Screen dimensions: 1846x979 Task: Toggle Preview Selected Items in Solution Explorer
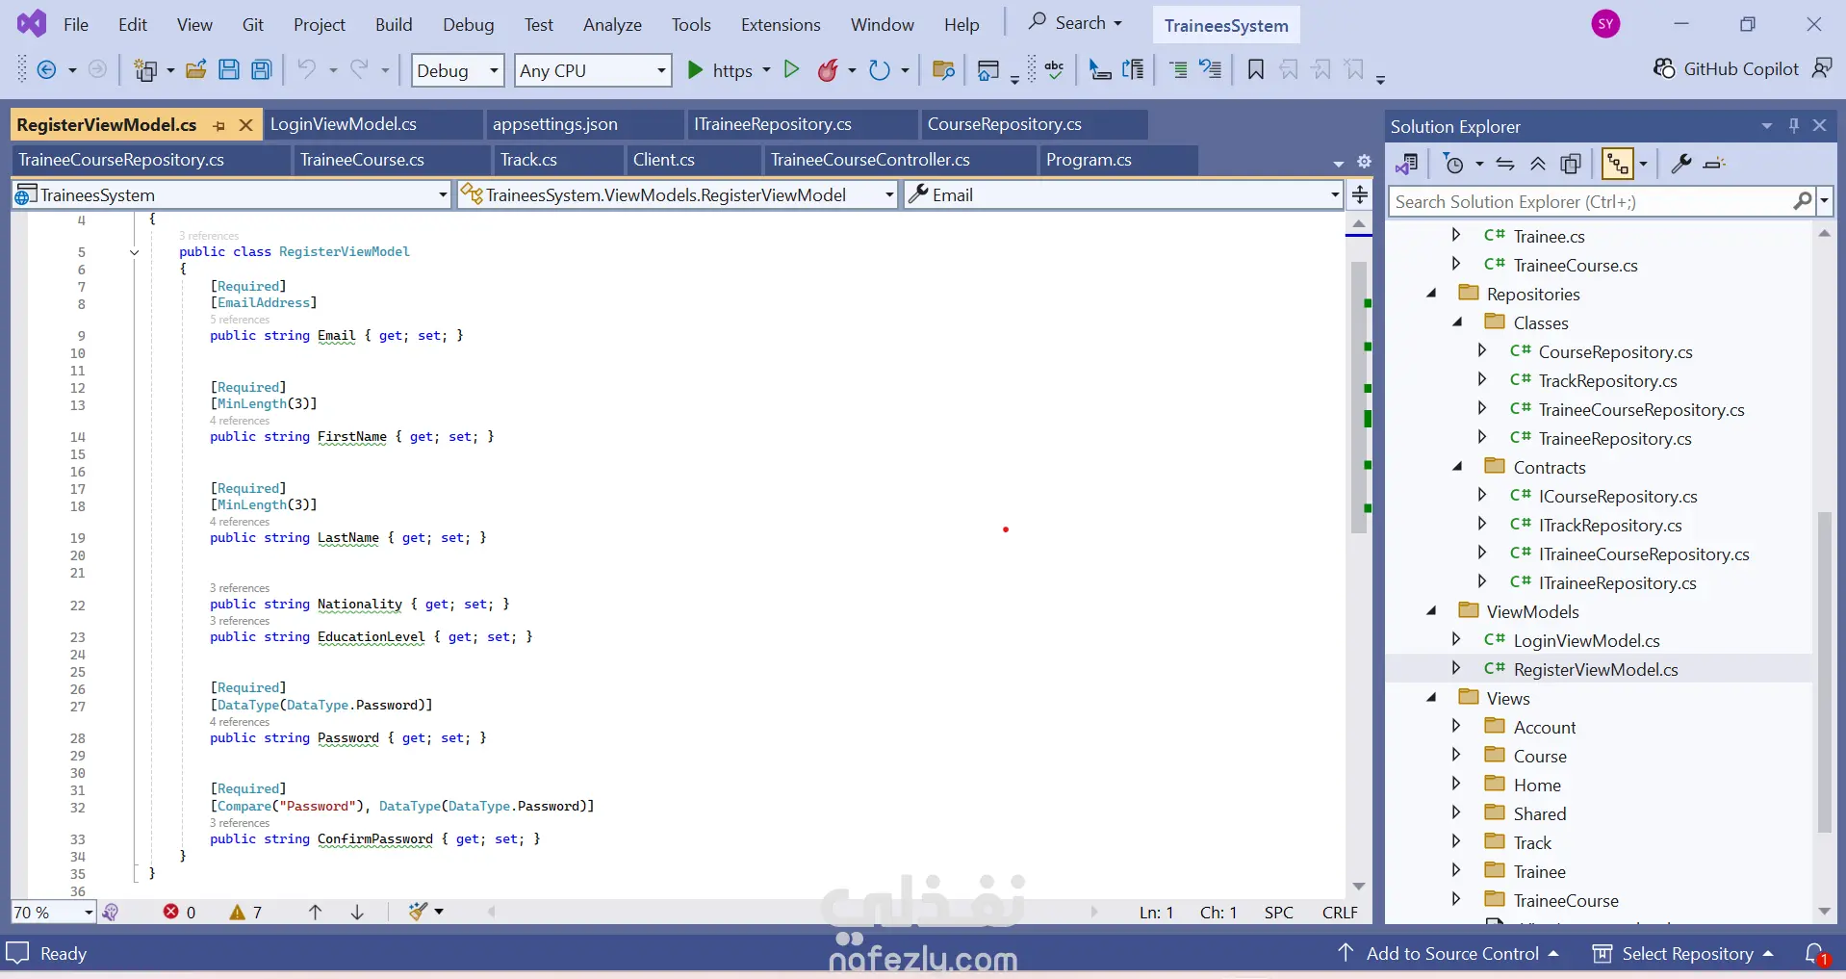[1714, 164]
